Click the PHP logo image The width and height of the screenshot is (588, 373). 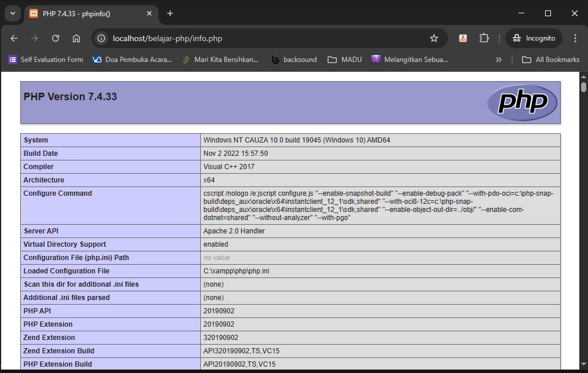[x=522, y=103]
